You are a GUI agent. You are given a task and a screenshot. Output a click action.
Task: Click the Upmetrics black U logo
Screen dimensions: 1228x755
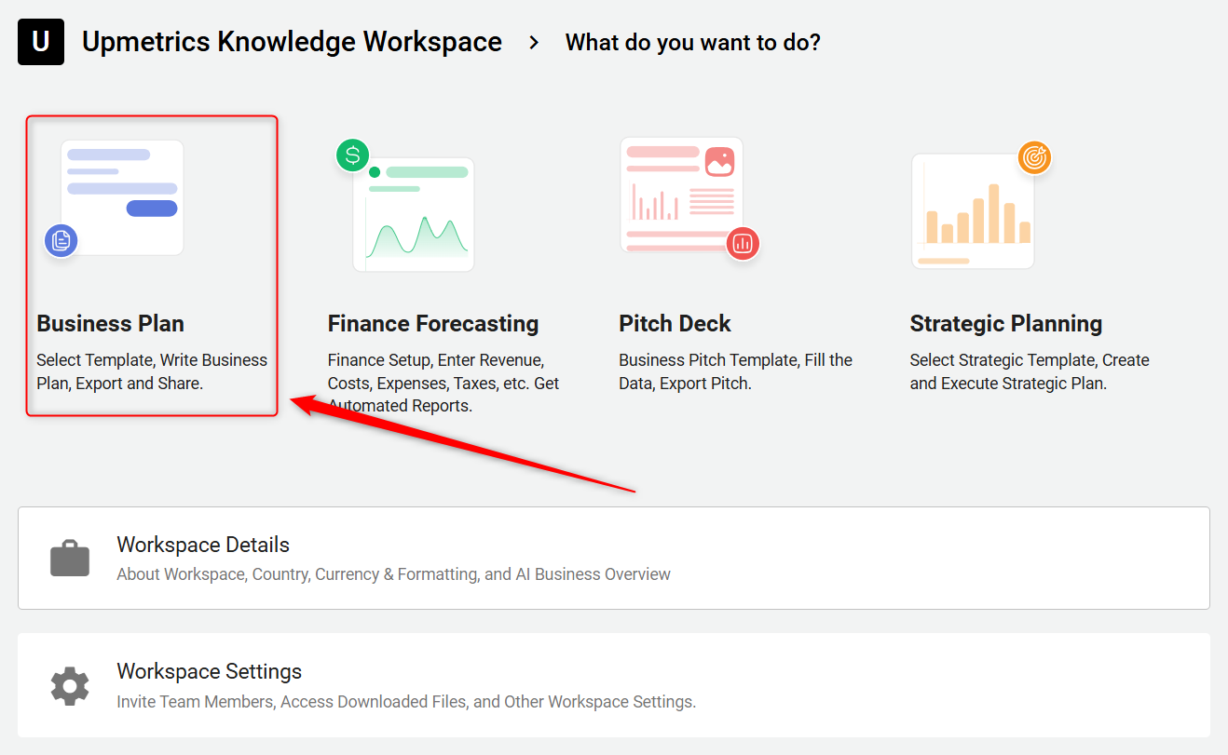click(41, 42)
